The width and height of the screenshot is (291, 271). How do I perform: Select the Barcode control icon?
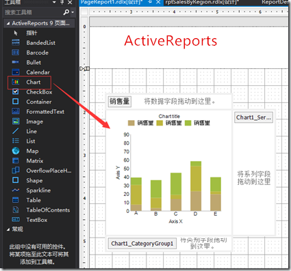tap(16, 53)
